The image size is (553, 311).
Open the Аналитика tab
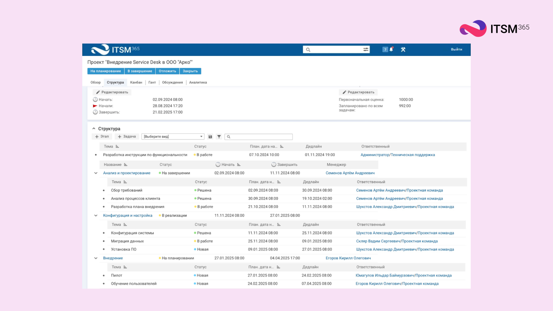198,83
